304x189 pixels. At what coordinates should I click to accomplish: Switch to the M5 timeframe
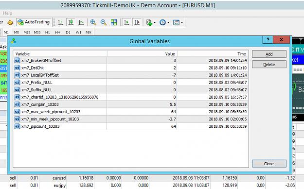(17, 33)
